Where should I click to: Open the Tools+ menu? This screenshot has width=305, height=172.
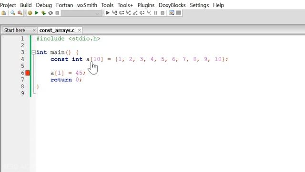tap(125, 5)
